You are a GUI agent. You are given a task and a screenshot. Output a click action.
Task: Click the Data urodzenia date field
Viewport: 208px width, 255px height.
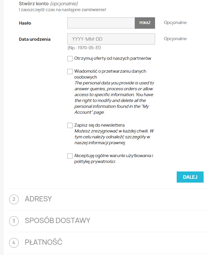111,39
